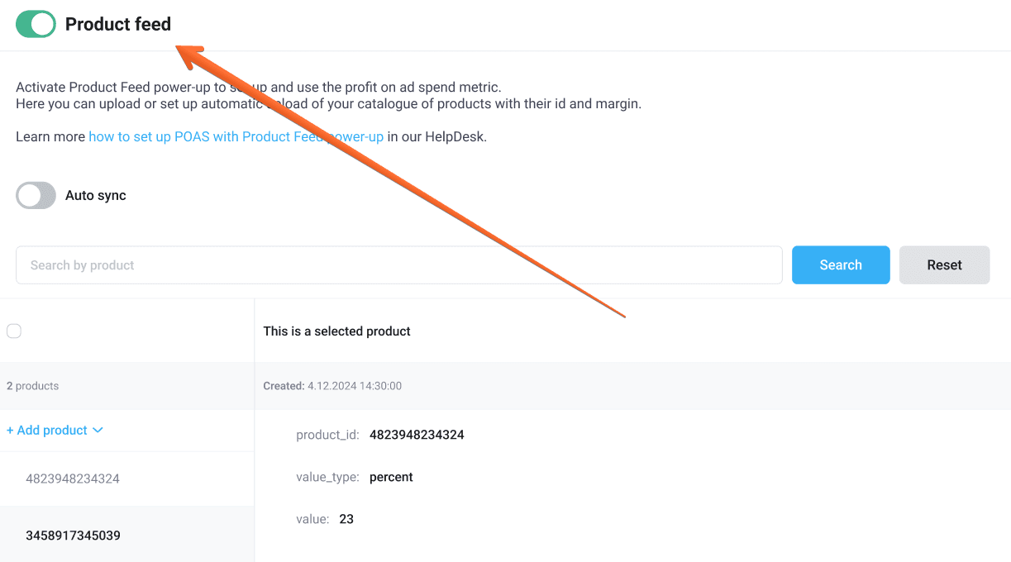Click the Reset button
Viewport: 1011px width, 562px height.
944,264
